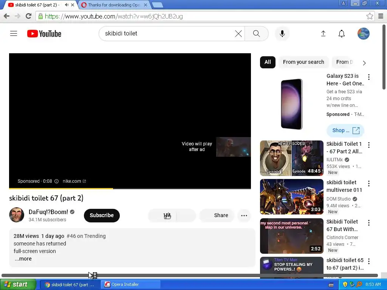Screen dimensions: 387x290
Task: Click the Cistino's Corner channel name
Action: click(342, 237)
